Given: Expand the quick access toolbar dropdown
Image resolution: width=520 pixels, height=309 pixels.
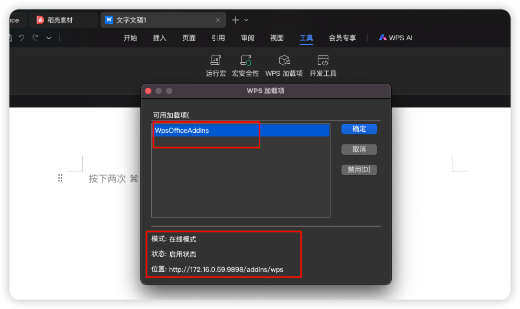Looking at the screenshot, I should click(49, 38).
